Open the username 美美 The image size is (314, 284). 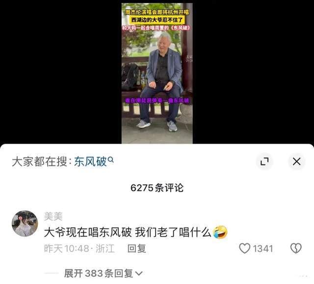pyautogui.click(x=53, y=216)
